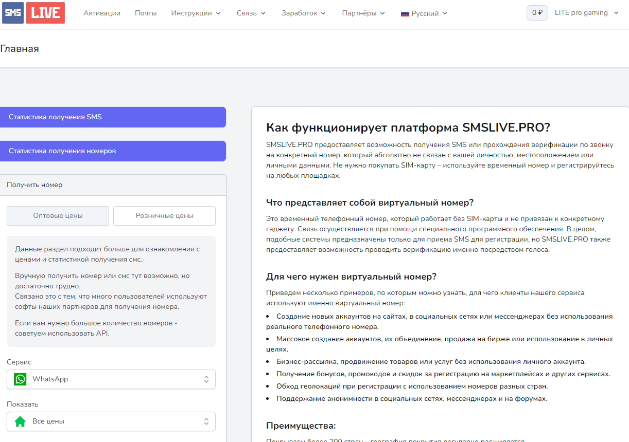The height and width of the screenshot is (442, 629).
Task: Open the Показать Все цены combo box
Action: [111, 421]
